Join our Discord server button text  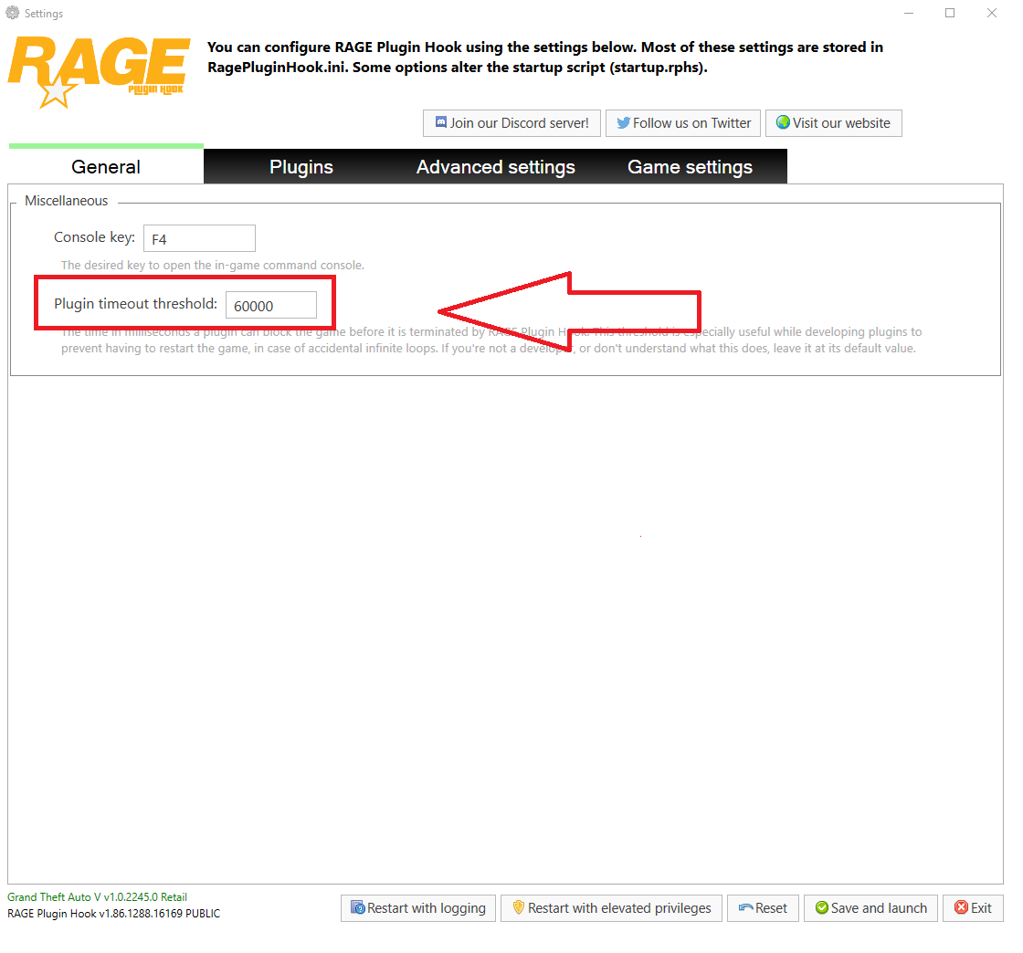[x=520, y=123]
